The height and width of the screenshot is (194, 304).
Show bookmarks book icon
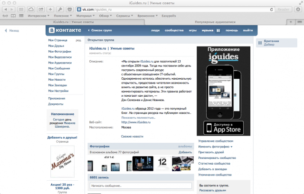[13, 16]
